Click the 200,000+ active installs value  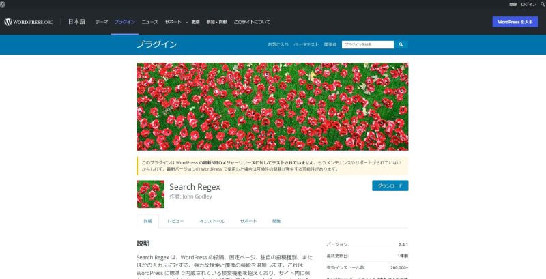click(400, 268)
